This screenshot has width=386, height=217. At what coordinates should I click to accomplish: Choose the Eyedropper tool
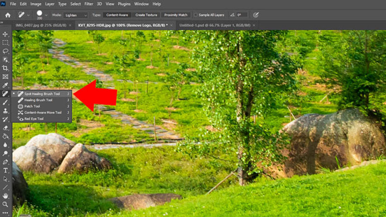click(6, 85)
